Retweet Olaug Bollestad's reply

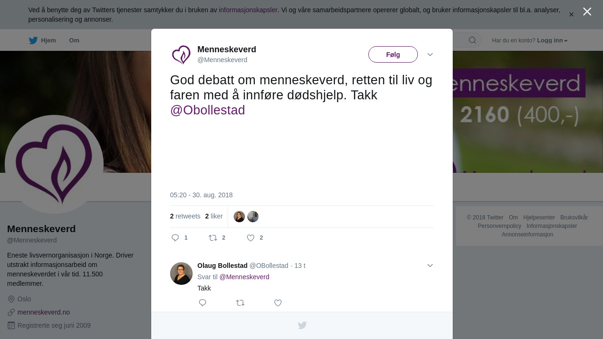240,303
